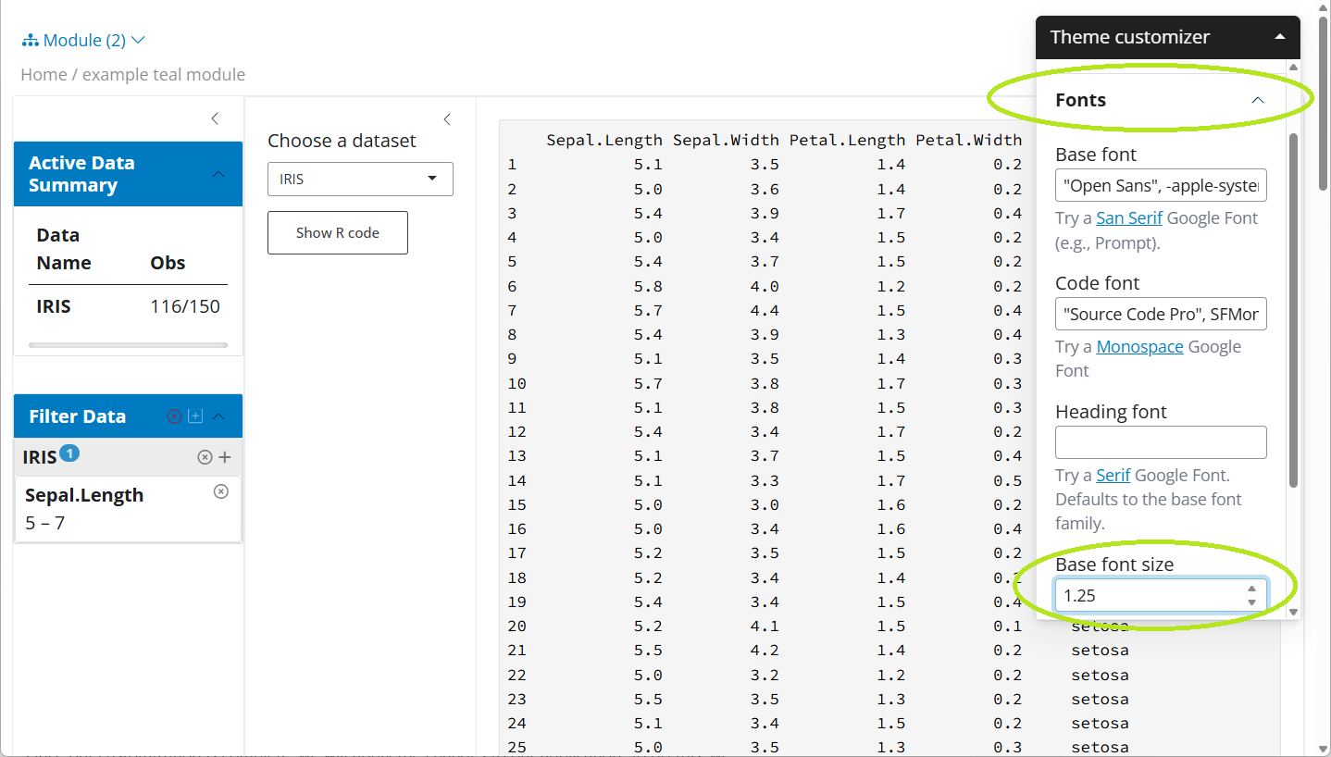Open the Module (2) navigation menu
The height and width of the screenshot is (757, 1331).
pos(84,41)
